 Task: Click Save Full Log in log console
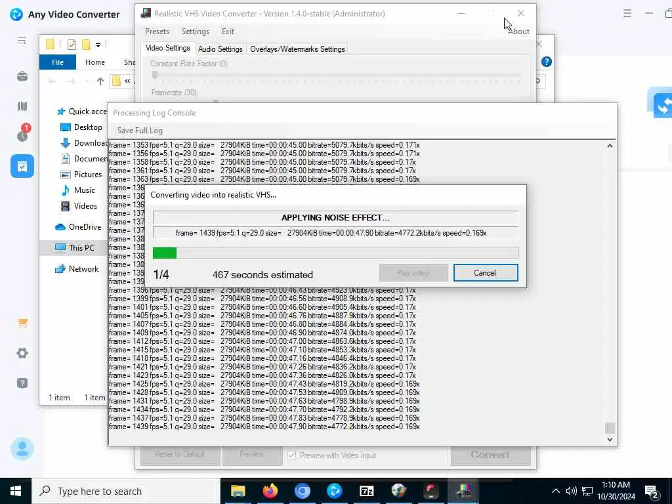point(140,131)
